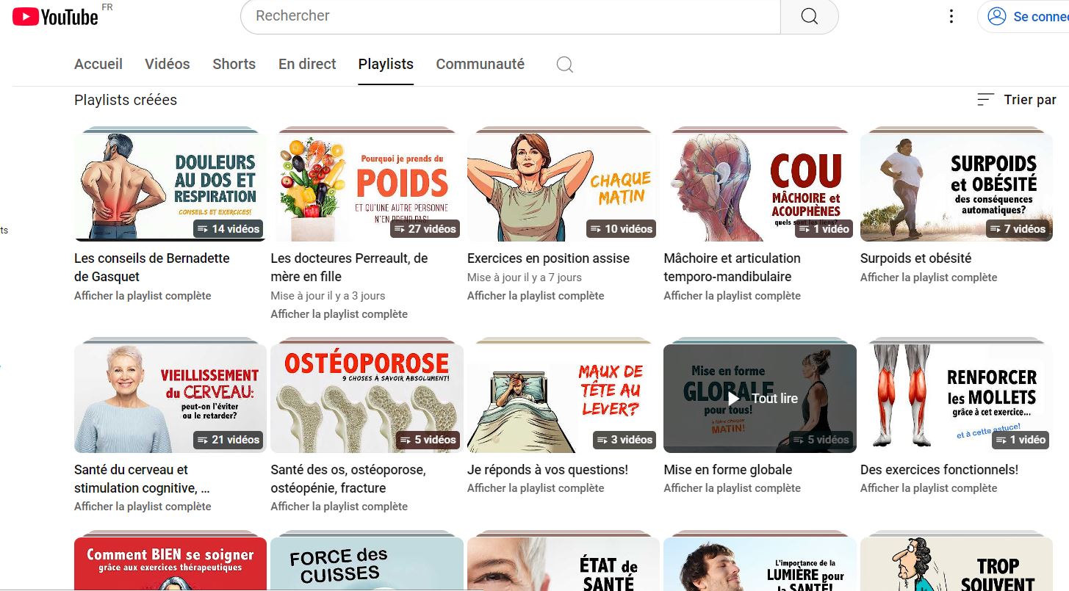This screenshot has width=1069, height=591.
Task: Click the YouTube logo
Action: 56,16
